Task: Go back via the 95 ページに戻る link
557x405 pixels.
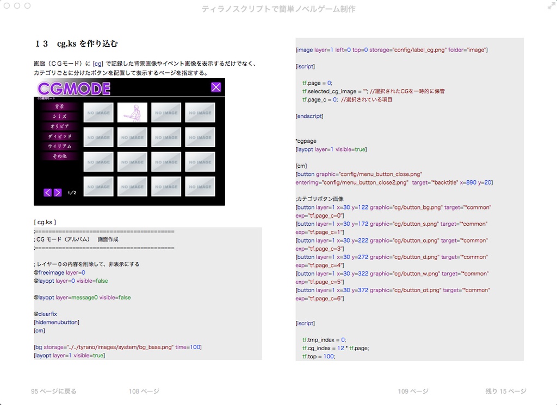Action: (x=54, y=391)
